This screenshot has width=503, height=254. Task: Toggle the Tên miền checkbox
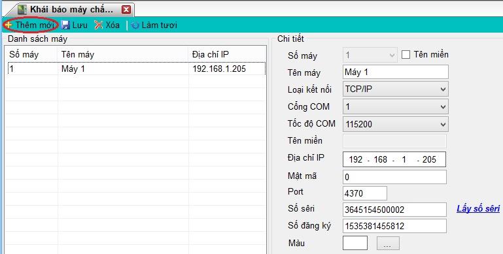pos(406,55)
